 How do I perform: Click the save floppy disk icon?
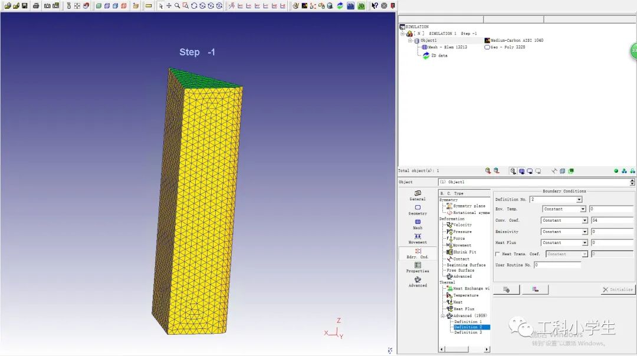(25, 6)
